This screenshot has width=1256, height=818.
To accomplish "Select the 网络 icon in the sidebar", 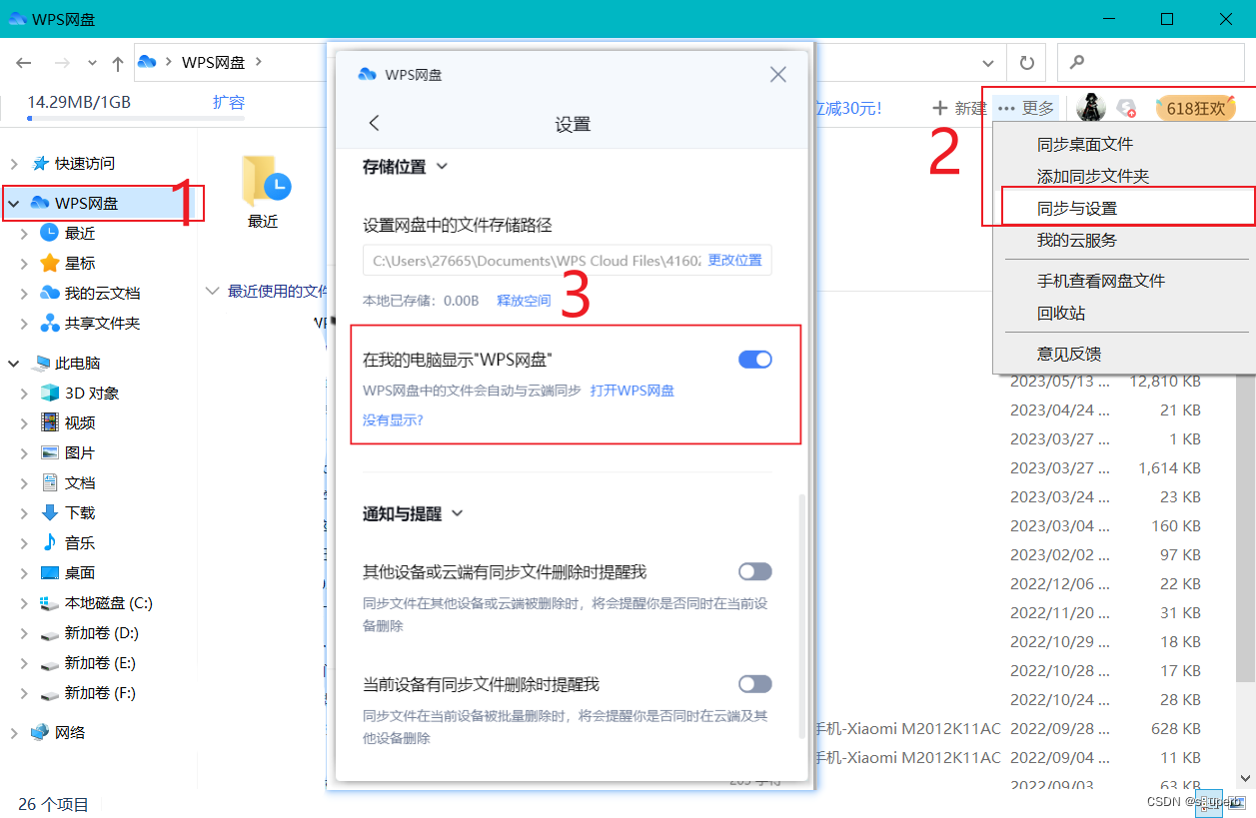I will coord(40,732).
